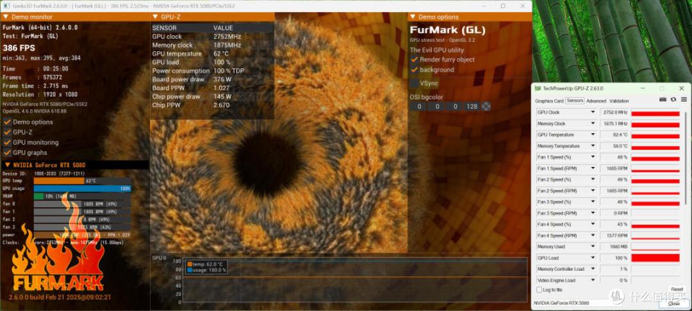Click the temp: 62.0 °C graph legend entry
The height and width of the screenshot is (311, 692).
coord(206,264)
